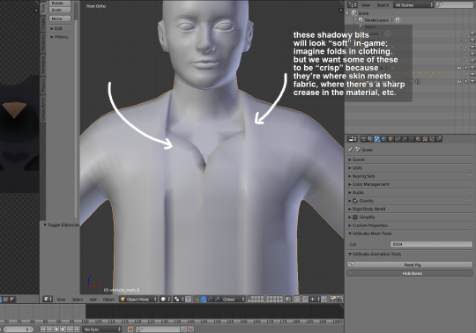Toggle the lock camera and layers button
Screen dimensions: 476x333
click(x=287, y=300)
